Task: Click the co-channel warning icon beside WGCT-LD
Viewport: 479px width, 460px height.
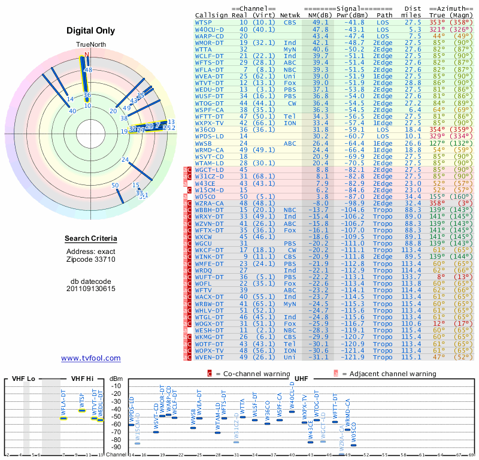Action: pos(189,170)
